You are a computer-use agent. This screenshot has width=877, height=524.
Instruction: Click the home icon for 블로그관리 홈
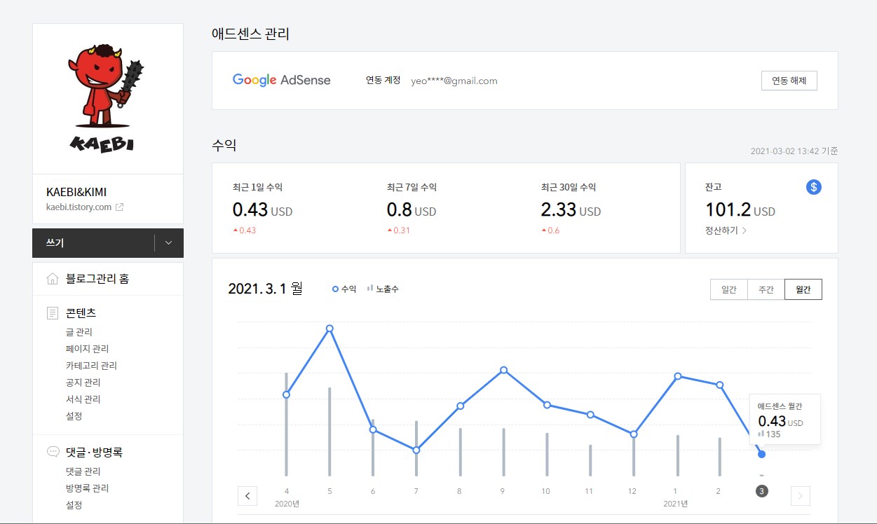(53, 279)
